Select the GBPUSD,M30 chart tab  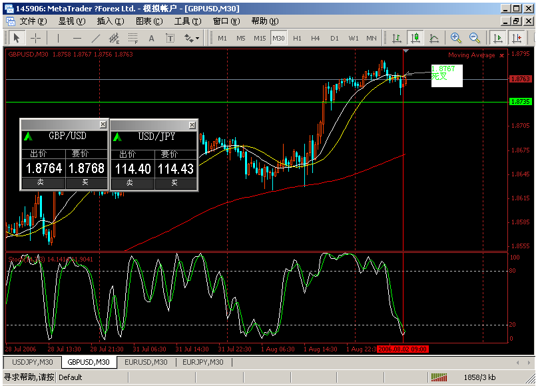pyautogui.click(x=89, y=362)
